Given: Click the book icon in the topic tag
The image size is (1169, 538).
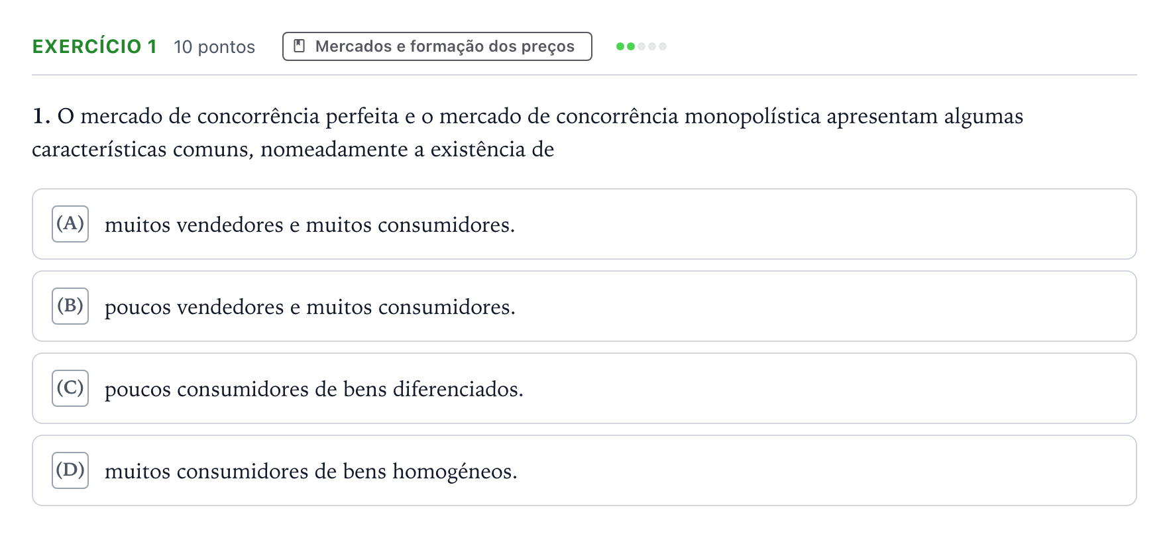Looking at the screenshot, I should pos(300,46).
